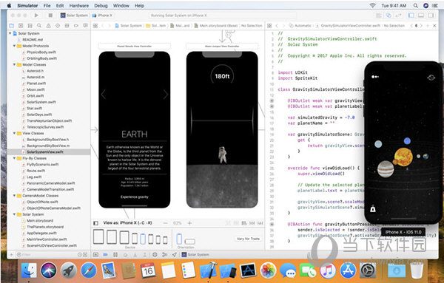Open the iPhone X destination dropdown in toolbar
This screenshot has width=444, height=283.
(x=102, y=16)
